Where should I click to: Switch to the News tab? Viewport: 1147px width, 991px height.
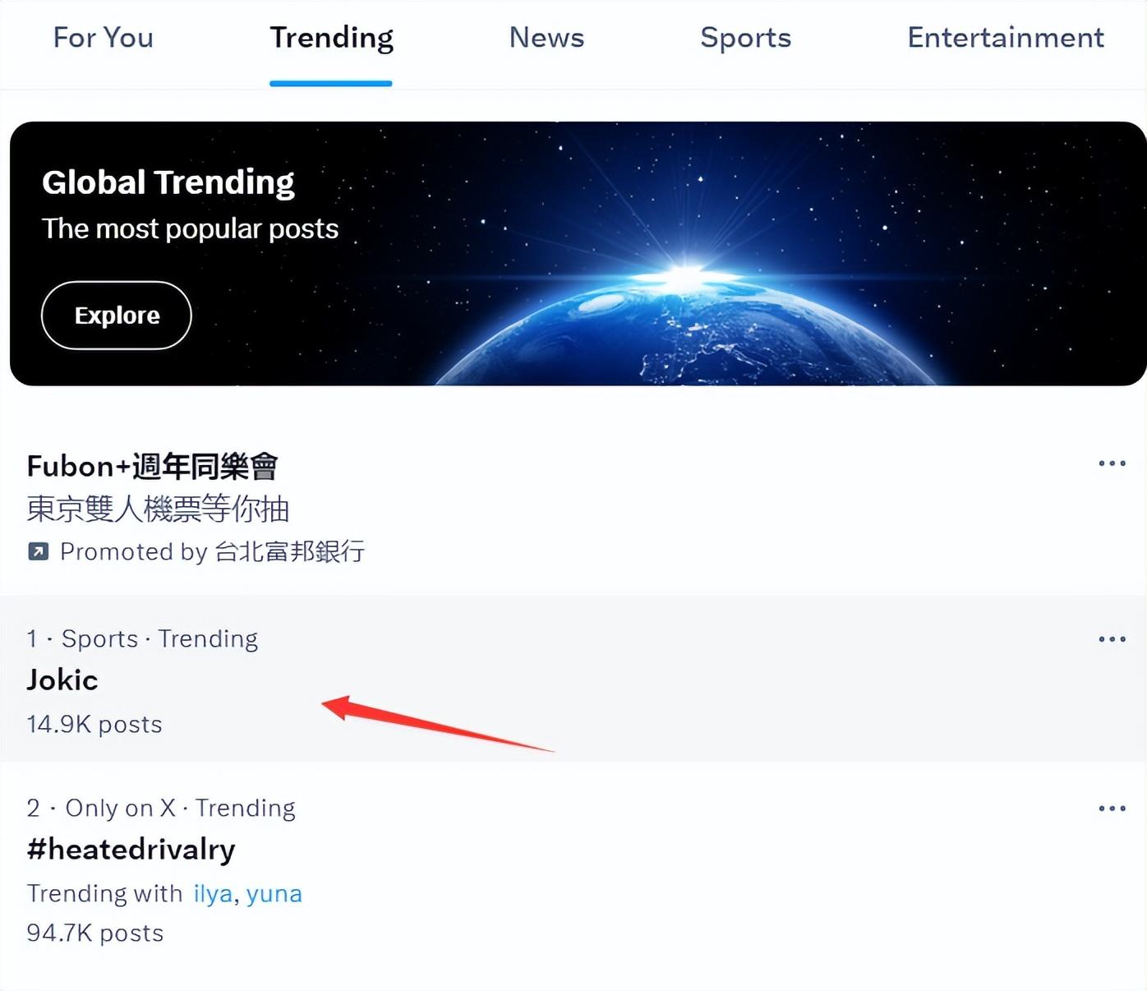[x=546, y=38]
